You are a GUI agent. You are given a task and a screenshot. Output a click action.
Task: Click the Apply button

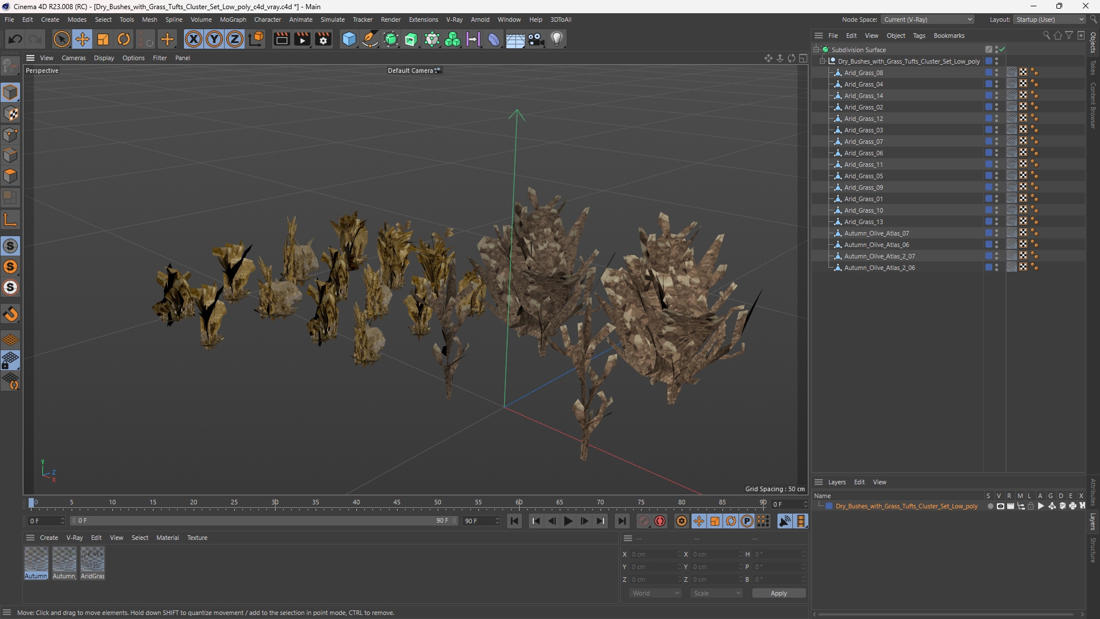(x=779, y=593)
